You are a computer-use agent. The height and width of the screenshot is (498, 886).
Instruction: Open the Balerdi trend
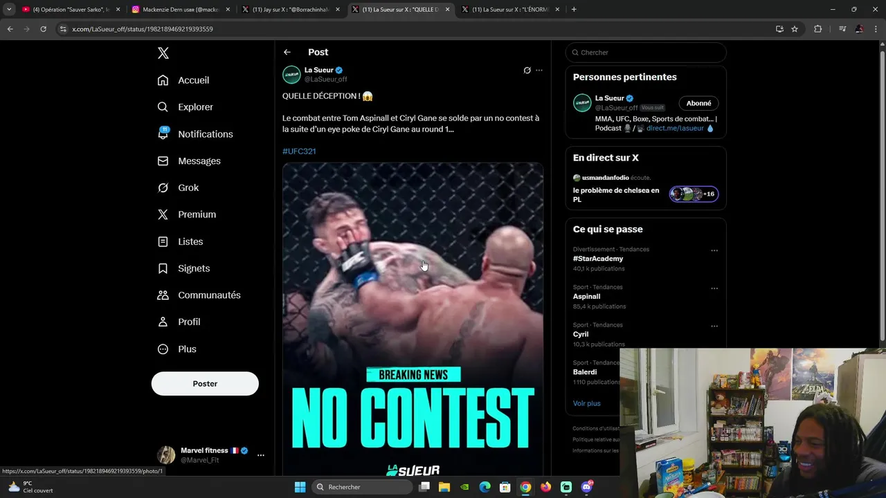tap(585, 372)
